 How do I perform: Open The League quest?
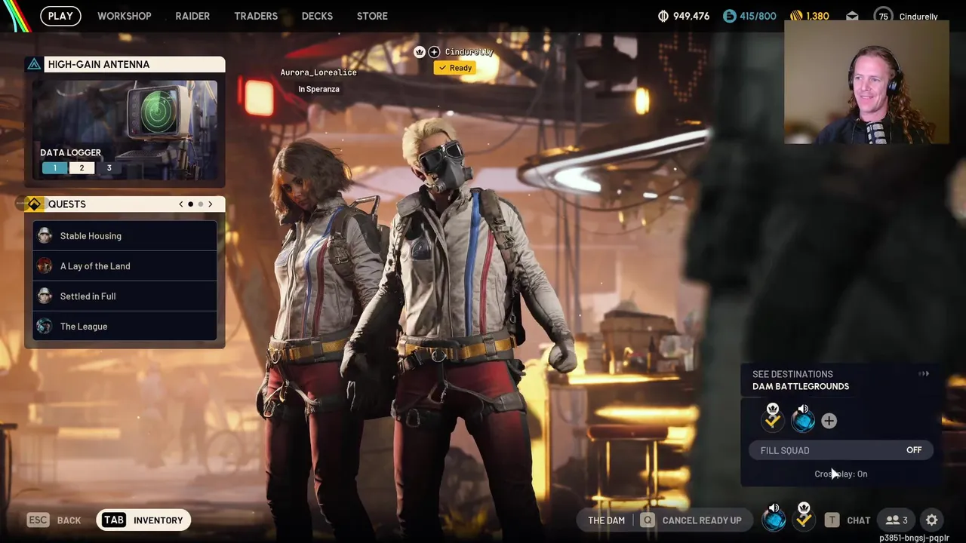tap(125, 327)
